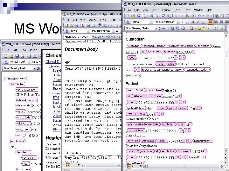The height and width of the screenshot is (171, 229).
Task: Click the Save icon in middle Word window
Action: (x=77, y=25)
